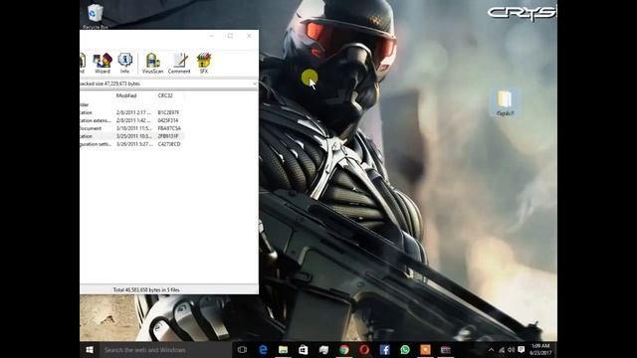Expand the WinRAR address bar dropdown
This screenshot has height=358, width=637.
[x=255, y=84]
